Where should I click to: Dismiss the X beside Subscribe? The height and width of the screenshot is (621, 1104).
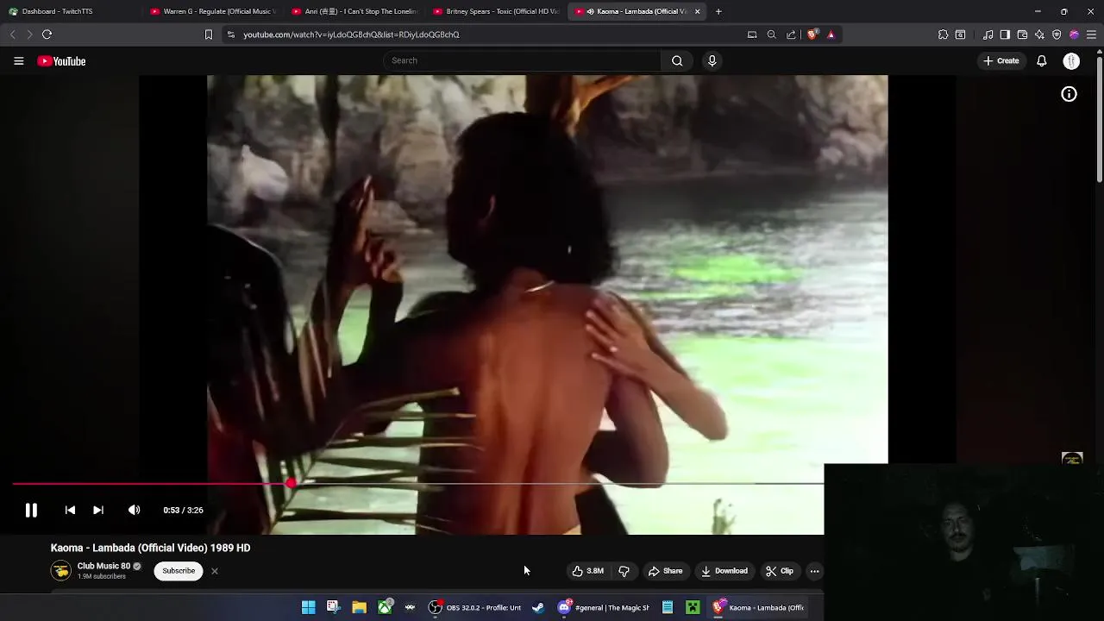215,571
